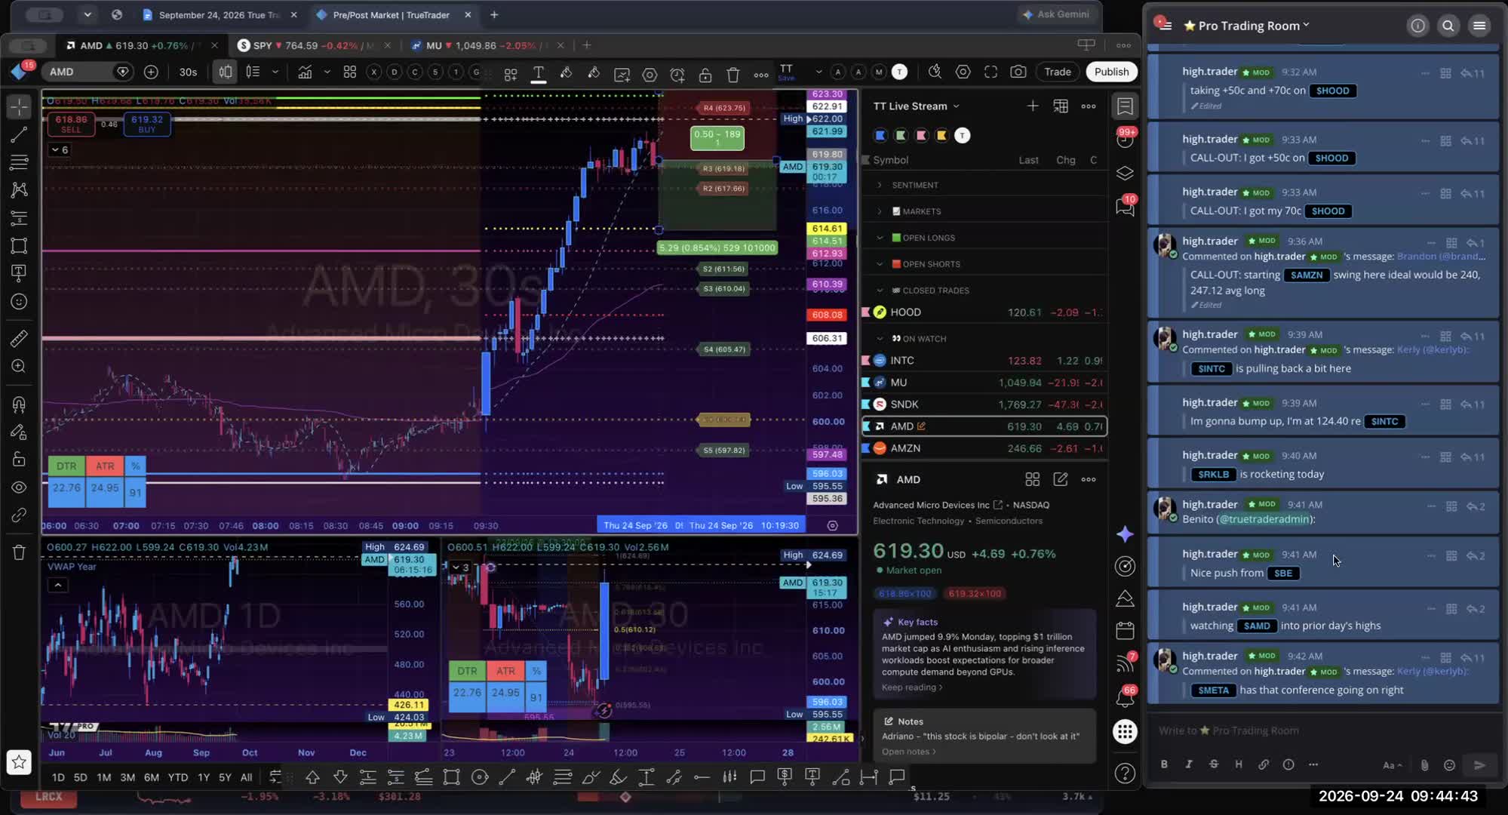The width and height of the screenshot is (1508, 815).
Task: Open the notifications bell in right sidebar
Action: point(1125,697)
